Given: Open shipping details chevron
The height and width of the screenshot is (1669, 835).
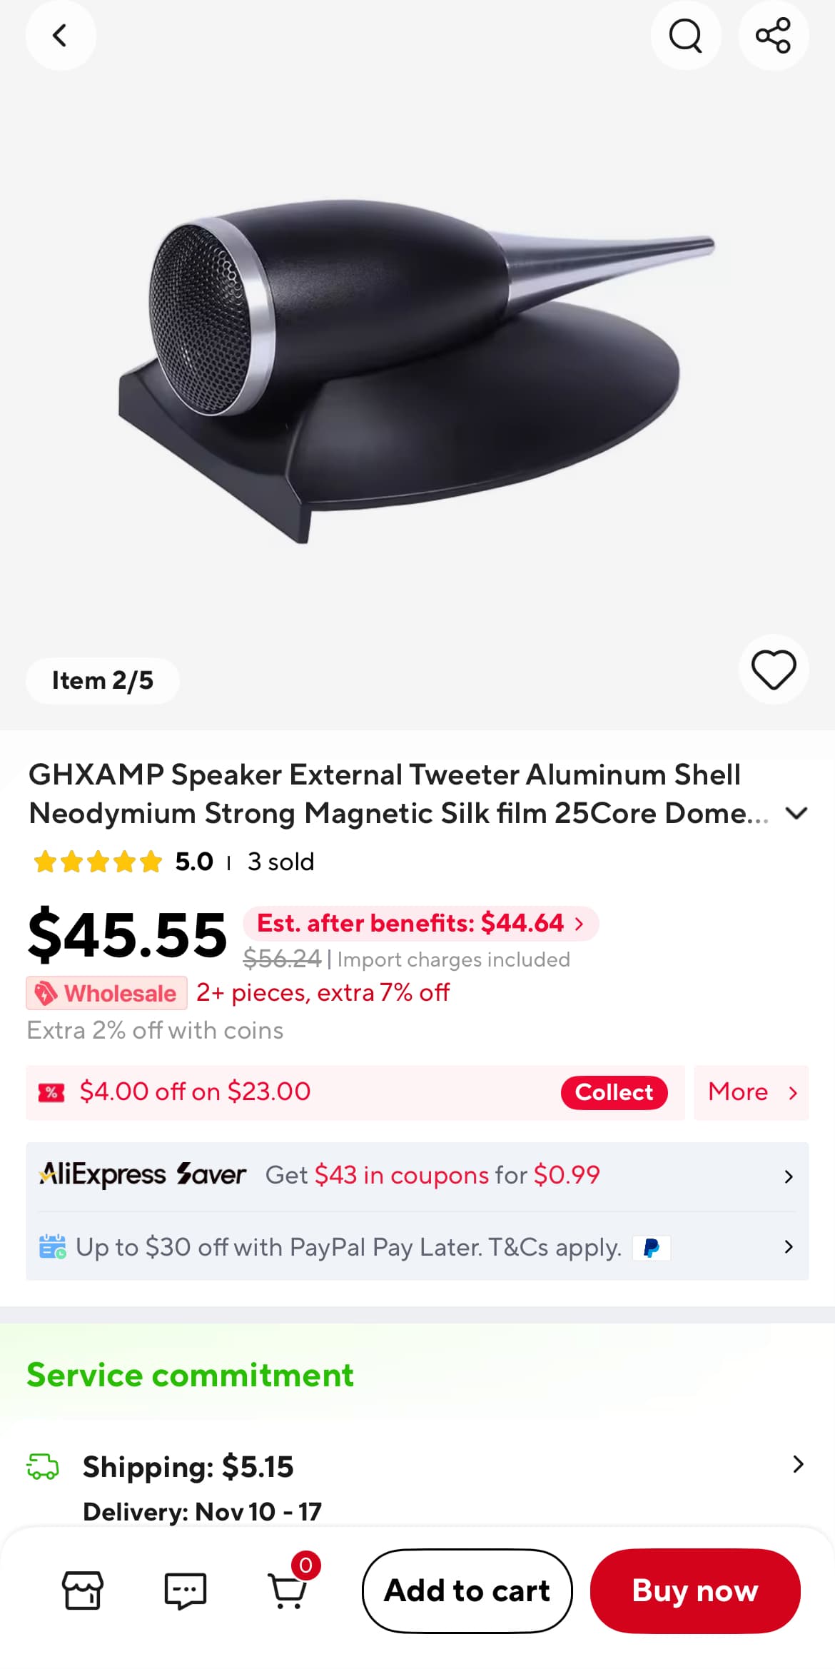Looking at the screenshot, I should click(x=798, y=1465).
